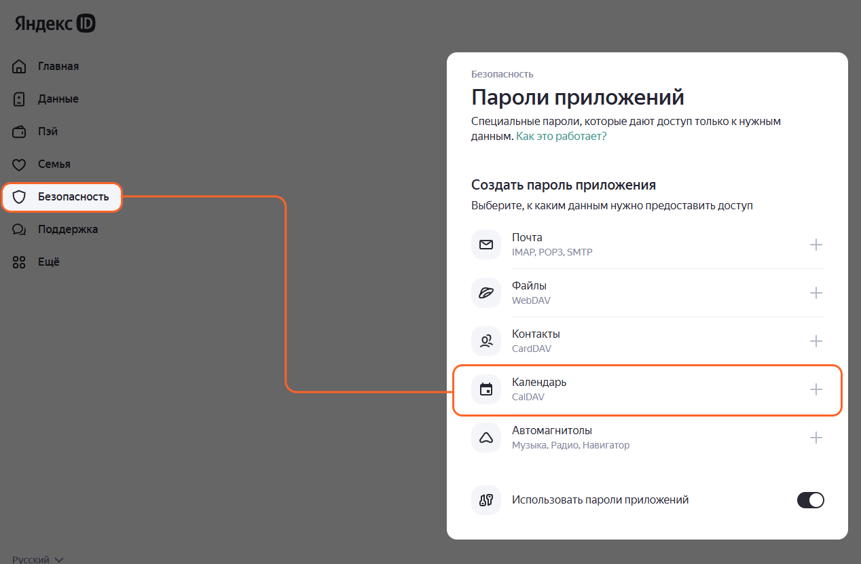This screenshot has height=564, width=861.
Task: Click the Главная home icon
Action: tap(19, 67)
